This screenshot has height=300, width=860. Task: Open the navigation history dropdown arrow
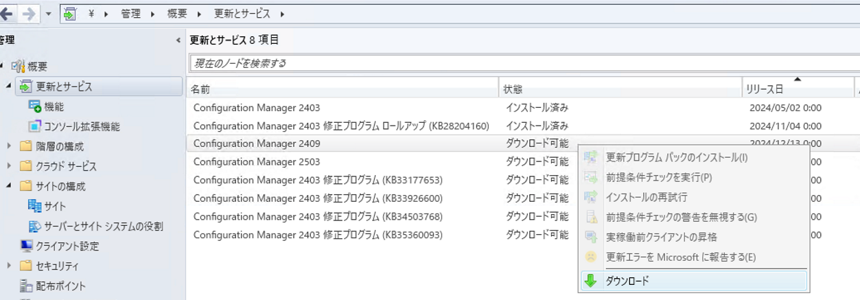coord(49,14)
